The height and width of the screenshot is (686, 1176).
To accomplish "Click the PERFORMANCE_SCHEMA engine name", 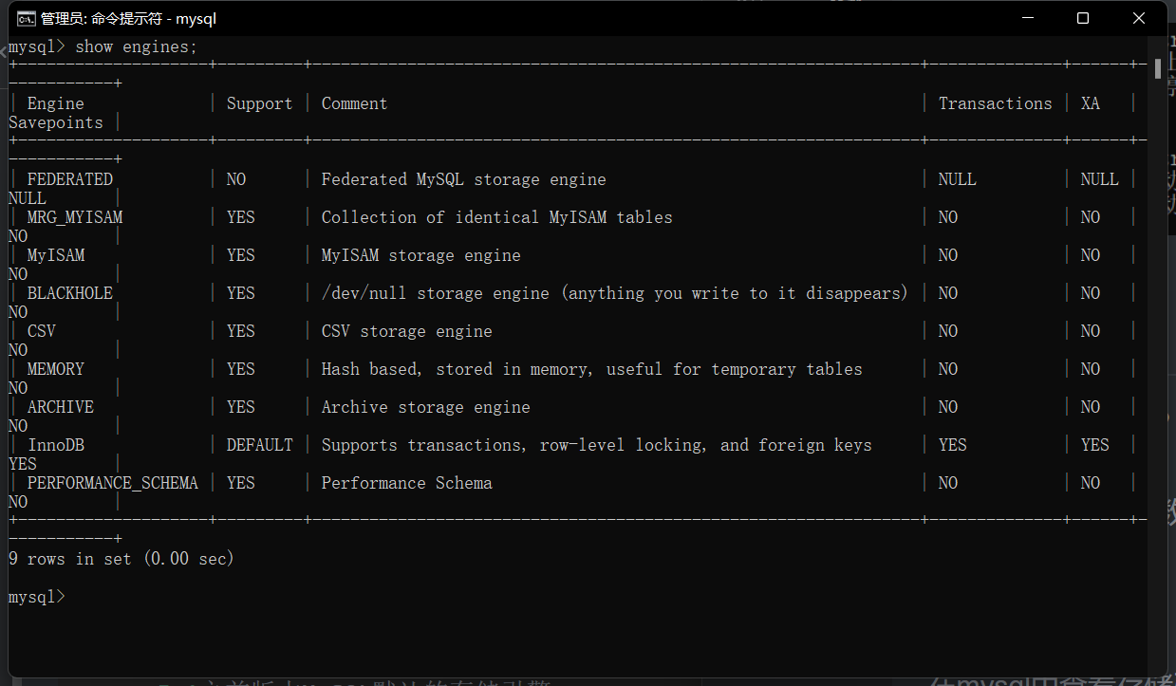I will 112,483.
